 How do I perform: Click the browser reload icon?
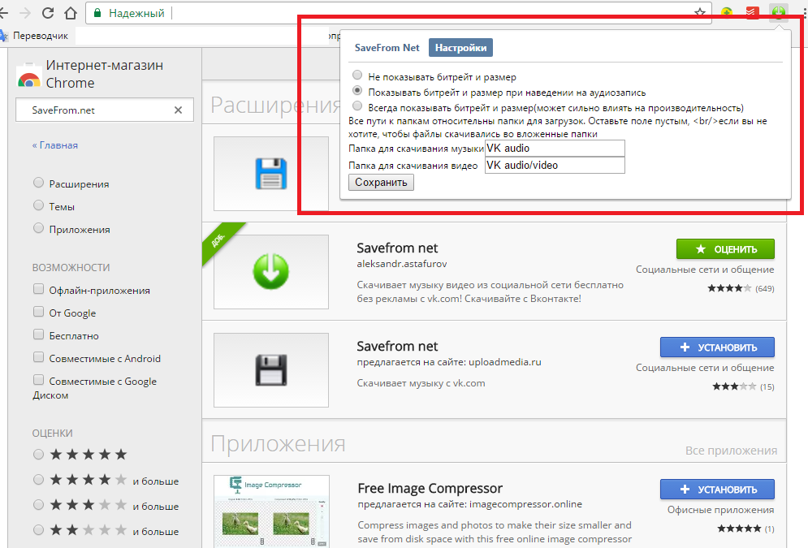pos(48,13)
